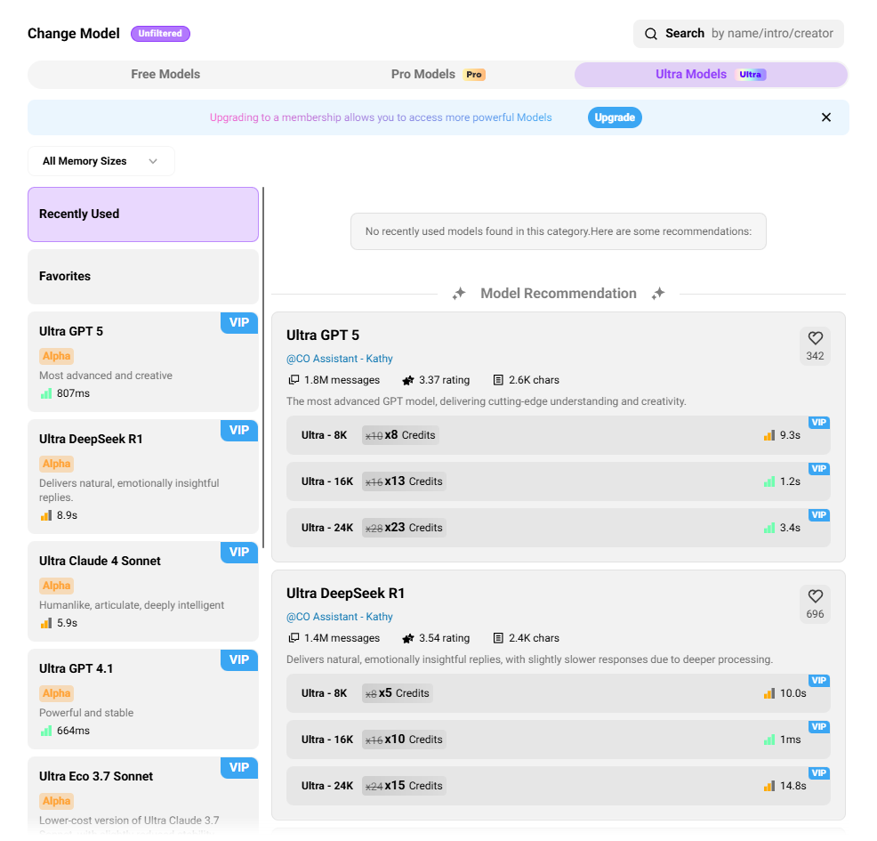
Task: Click 'Powerful and stable' description
Action: coord(86,713)
